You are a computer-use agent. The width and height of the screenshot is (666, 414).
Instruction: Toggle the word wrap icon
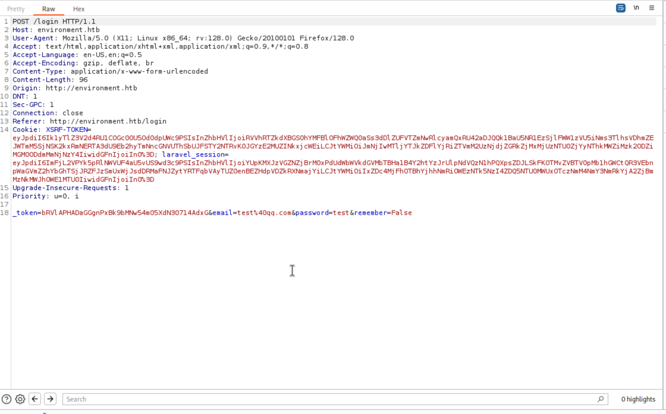(x=621, y=8)
